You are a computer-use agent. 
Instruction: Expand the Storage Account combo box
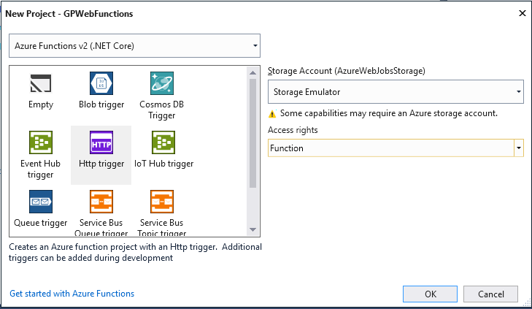coord(396,92)
